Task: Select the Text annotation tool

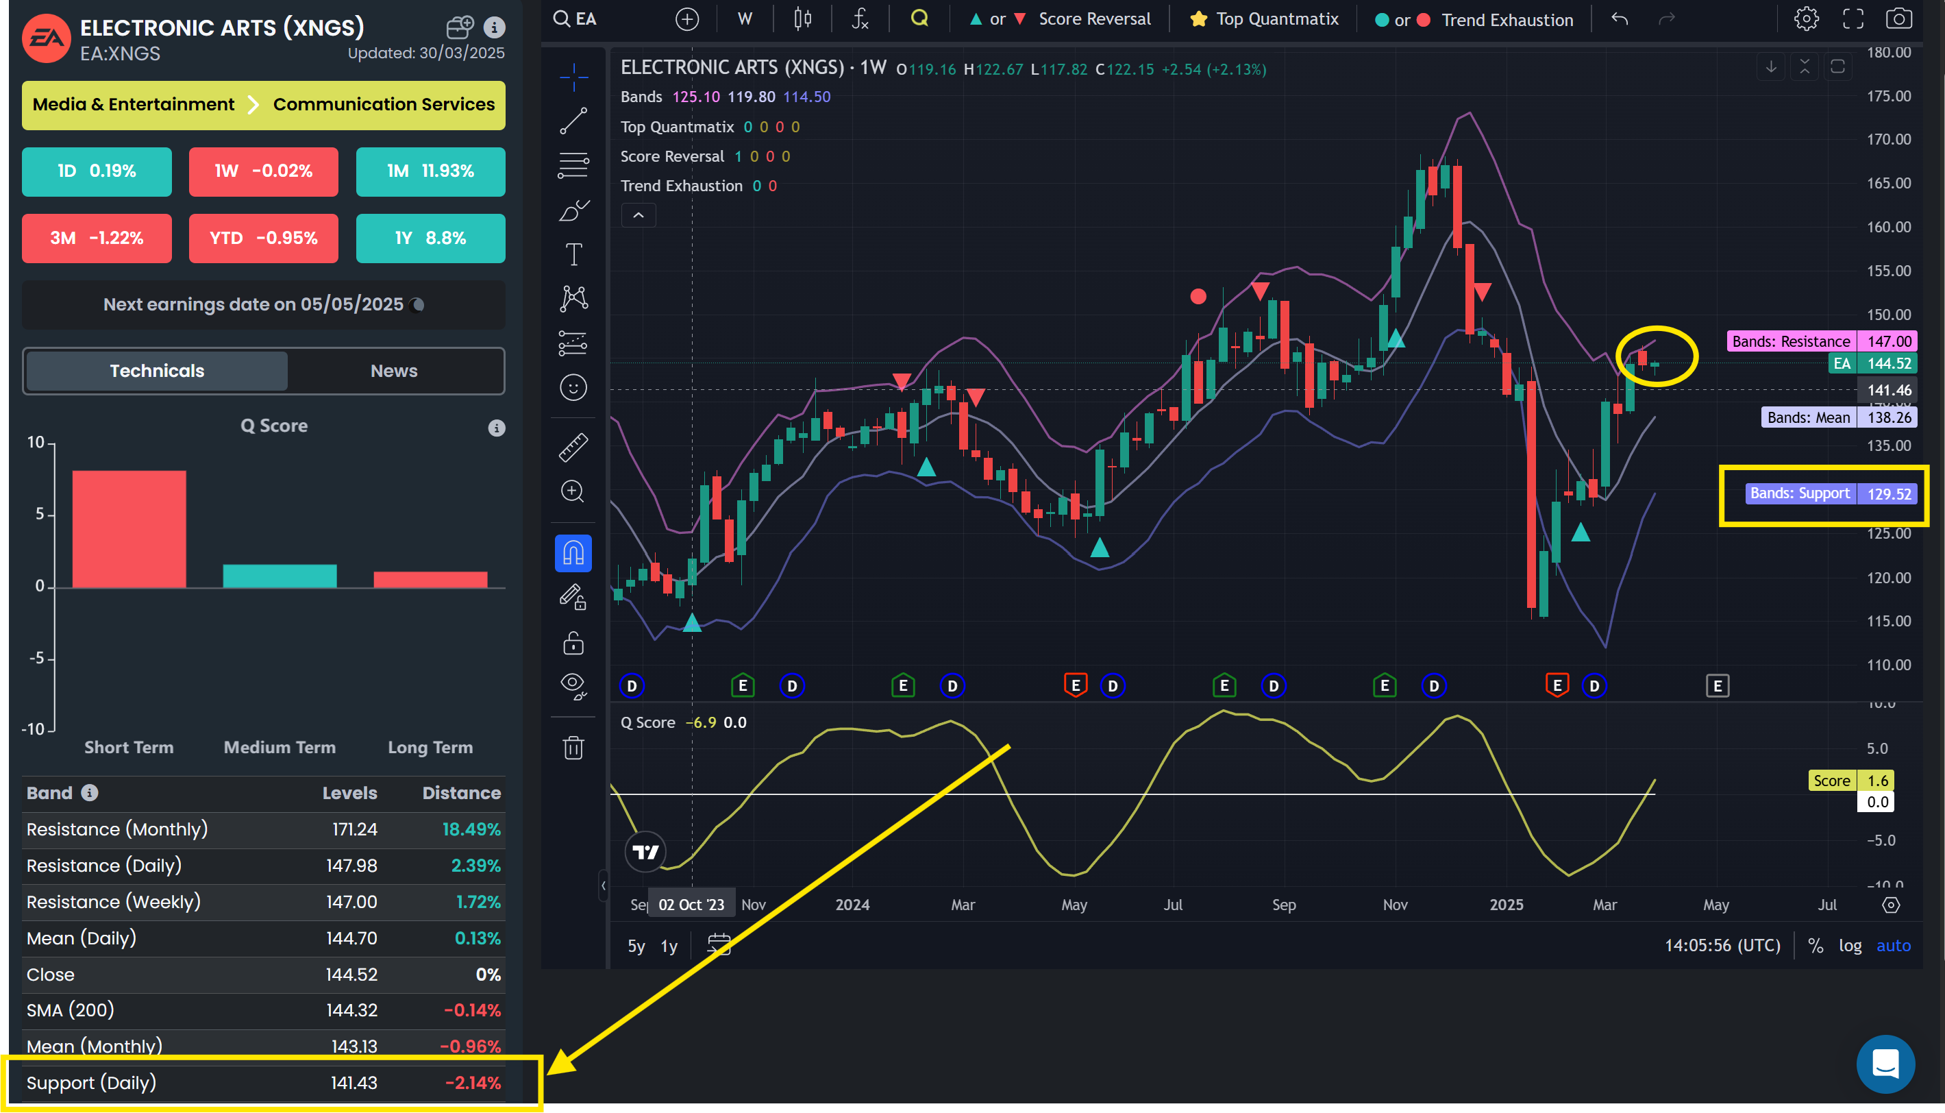Action: click(573, 254)
